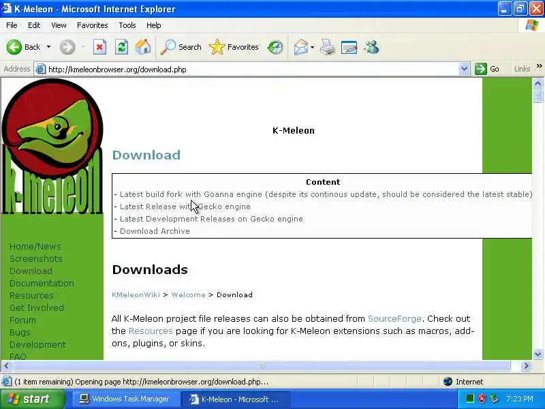Open Favorites pane with star icon
Image resolution: width=545 pixels, height=409 pixels.
[x=234, y=47]
